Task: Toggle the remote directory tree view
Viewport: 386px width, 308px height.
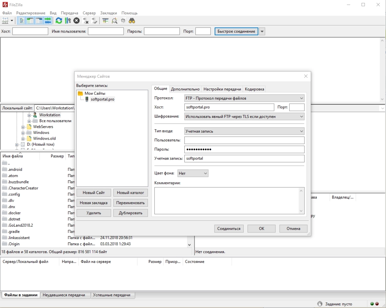Action: coord(39,21)
